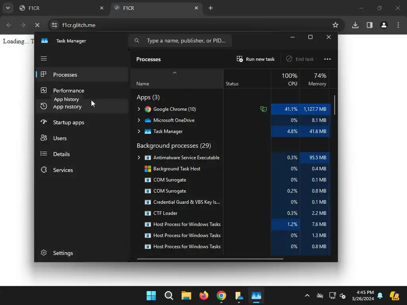Click the Performance graph icon
407x305 pixels.
point(44,90)
